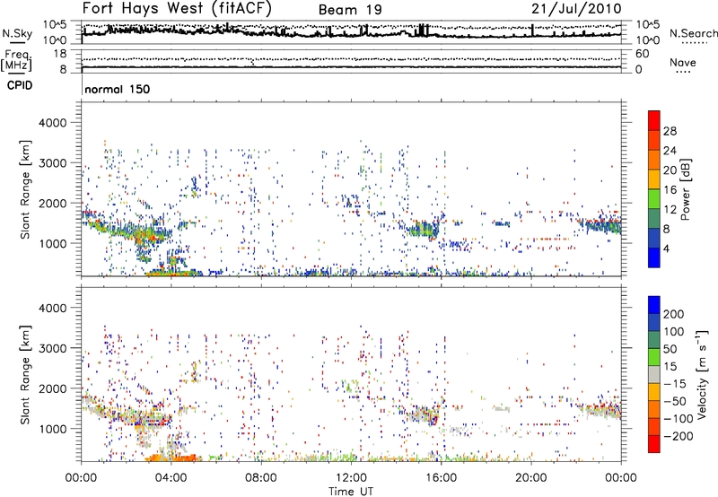Click the "18" tick on the frequency axis
The image size is (718, 497).
[60, 54]
